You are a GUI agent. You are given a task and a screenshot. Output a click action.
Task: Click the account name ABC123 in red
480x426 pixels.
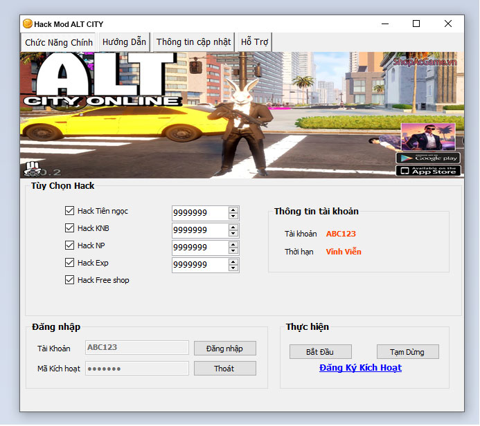(341, 234)
